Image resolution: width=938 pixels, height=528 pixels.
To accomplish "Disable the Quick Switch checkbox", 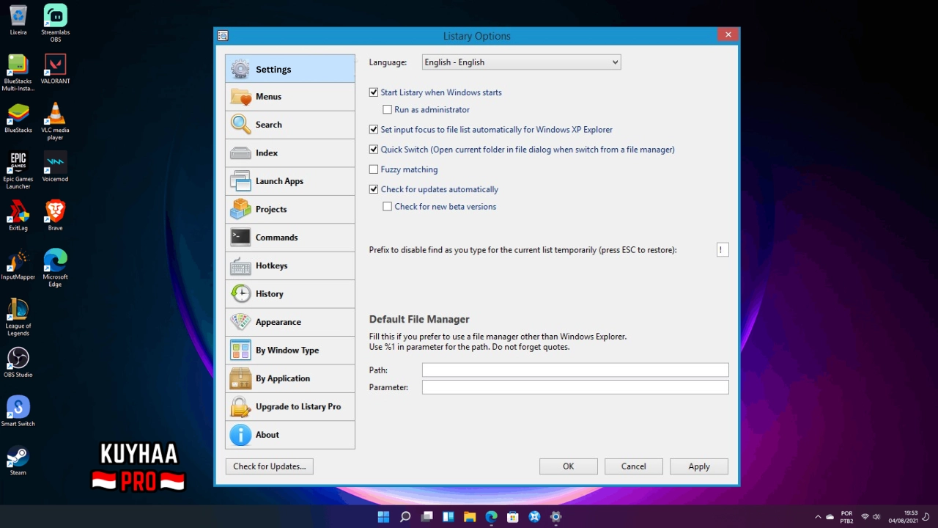I will pyautogui.click(x=374, y=149).
